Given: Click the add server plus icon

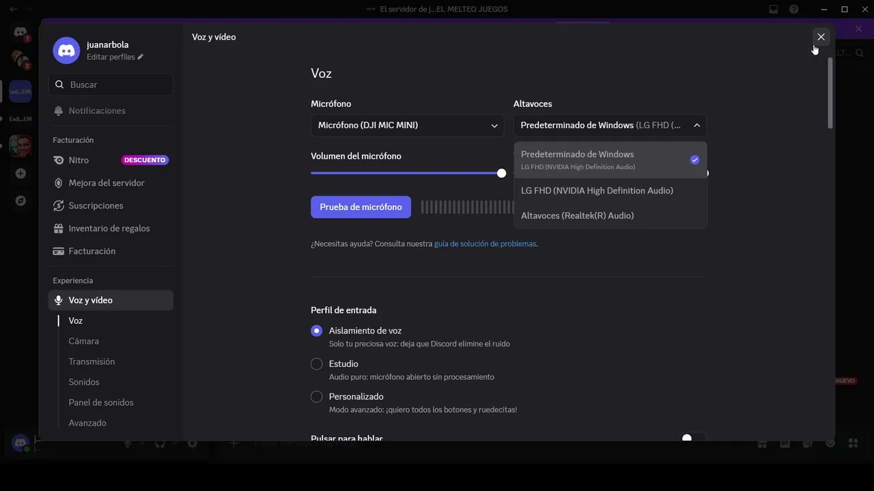Looking at the screenshot, I should (20, 174).
